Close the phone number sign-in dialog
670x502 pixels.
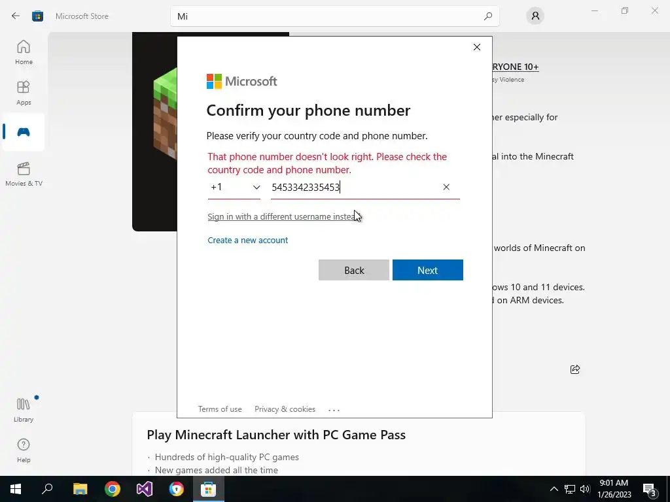(477, 47)
